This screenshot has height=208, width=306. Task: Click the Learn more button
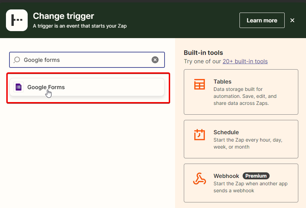[x=262, y=20]
